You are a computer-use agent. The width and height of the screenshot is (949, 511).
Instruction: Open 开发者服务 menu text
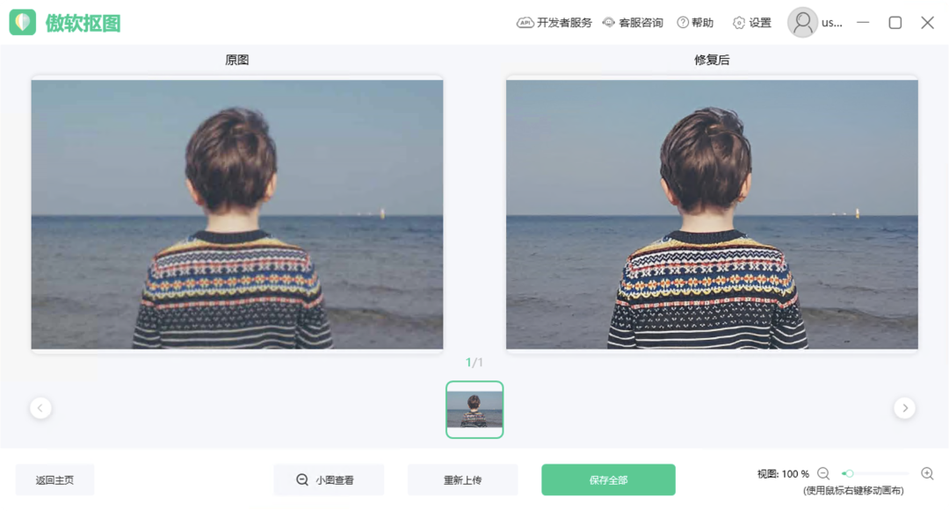click(564, 23)
